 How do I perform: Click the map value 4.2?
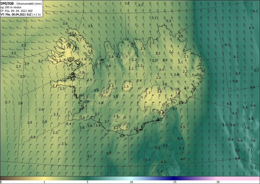(118, 56)
